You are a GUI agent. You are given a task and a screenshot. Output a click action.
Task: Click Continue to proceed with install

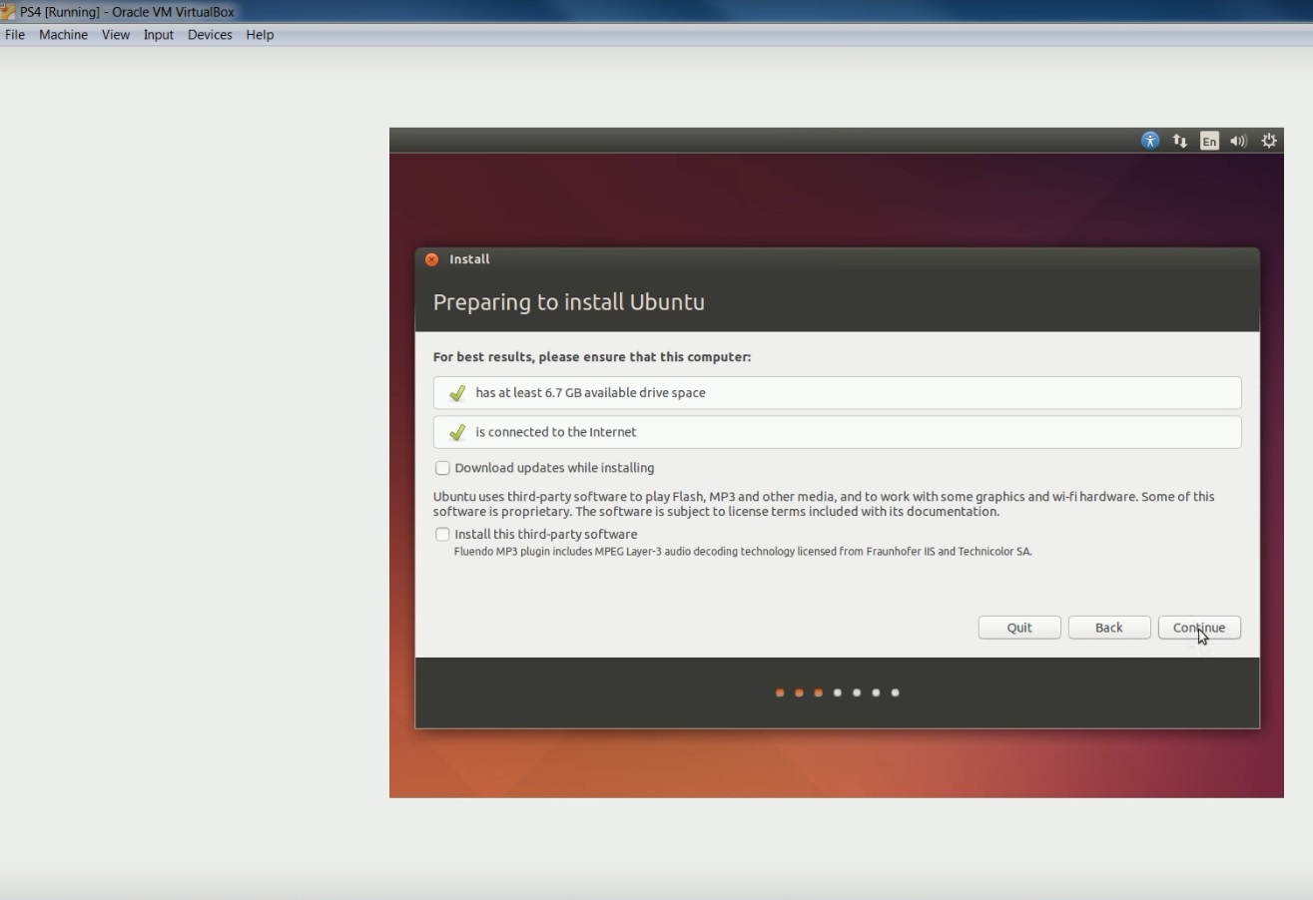pos(1199,628)
